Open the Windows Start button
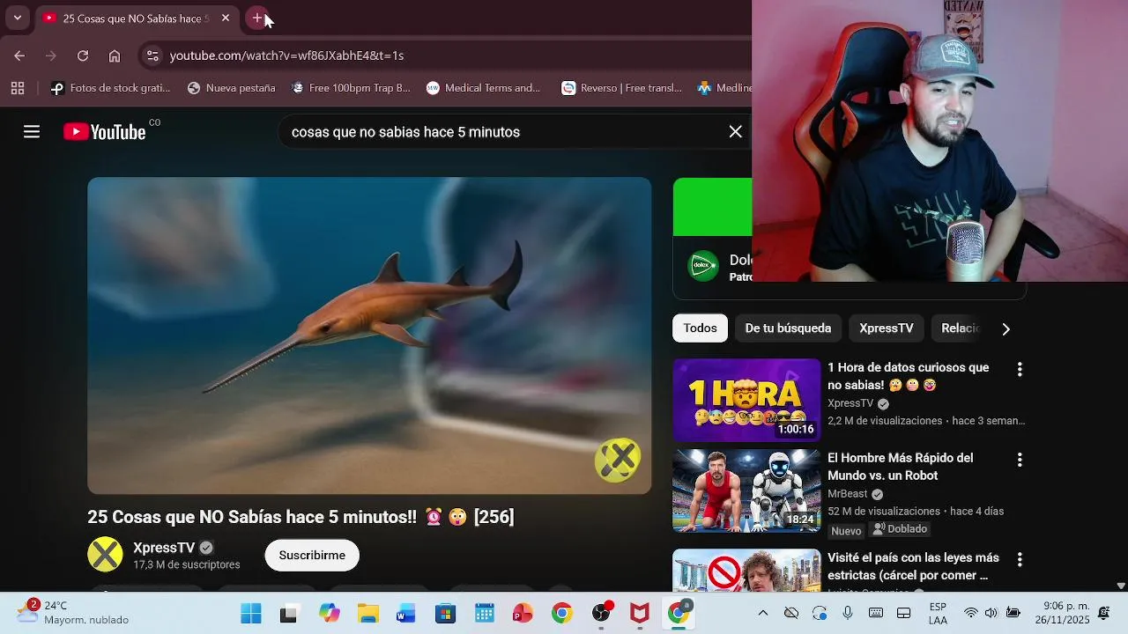Screen dimensions: 1128x634 click(251, 614)
